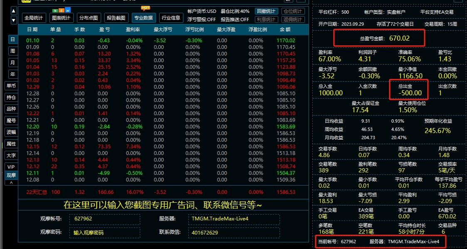The image size is (467, 249).
Task: Sort by the 浮亏比例 column header
Action: pos(195,29)
